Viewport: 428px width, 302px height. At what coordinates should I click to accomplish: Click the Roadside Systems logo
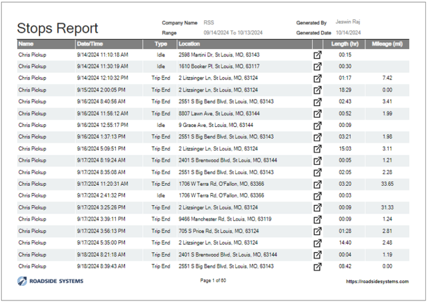coord(50,281)
